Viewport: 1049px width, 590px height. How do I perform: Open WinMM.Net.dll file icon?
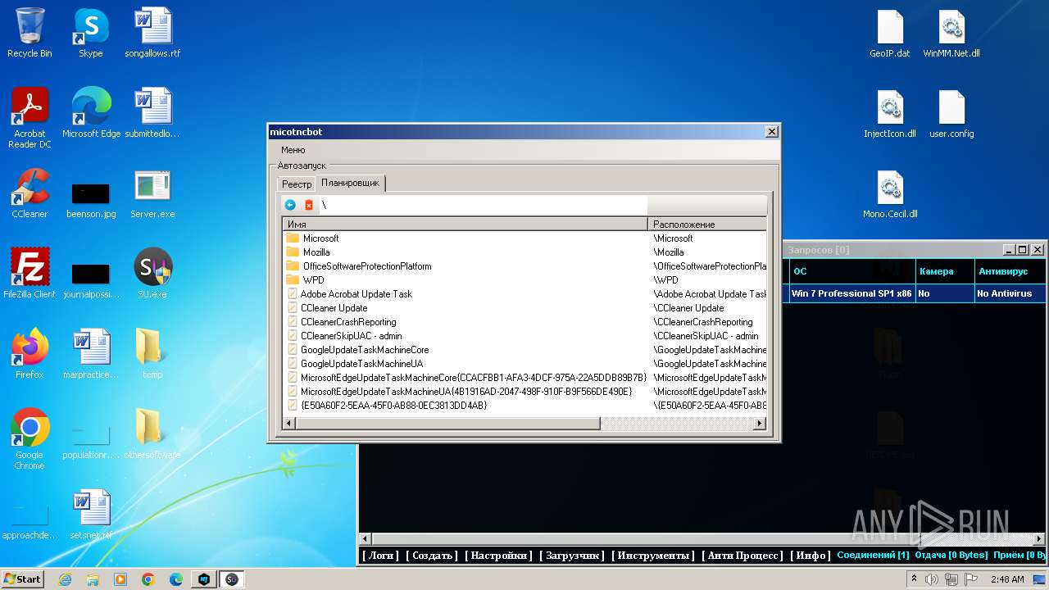pyautogui.click(x=951, y=34)
